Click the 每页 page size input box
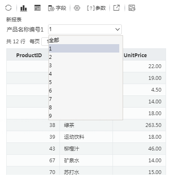This screenshot has width=177, height=182. (x=45, y=42)
